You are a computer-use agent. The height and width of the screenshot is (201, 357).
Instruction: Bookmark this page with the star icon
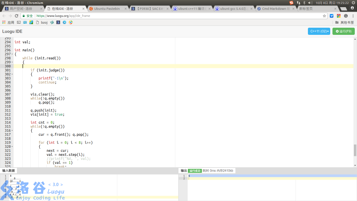pos(324,15)
